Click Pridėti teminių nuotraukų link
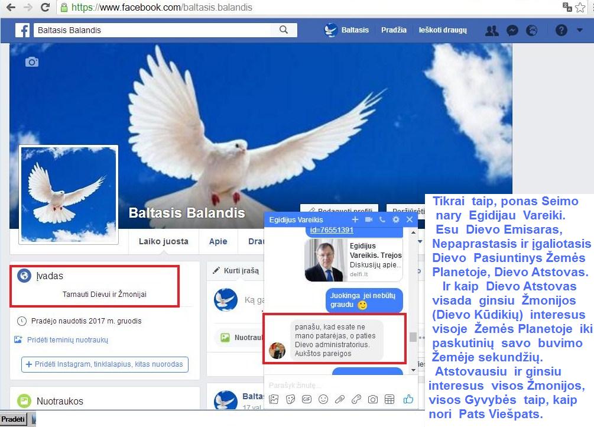 (67, 340)
